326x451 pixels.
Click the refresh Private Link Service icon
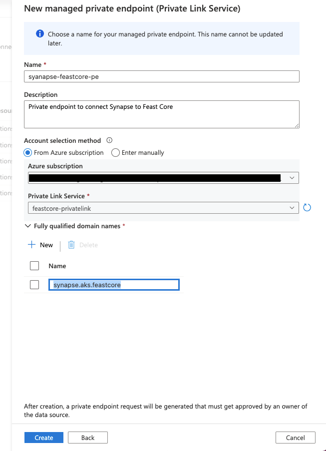click(x=307, y=207)
